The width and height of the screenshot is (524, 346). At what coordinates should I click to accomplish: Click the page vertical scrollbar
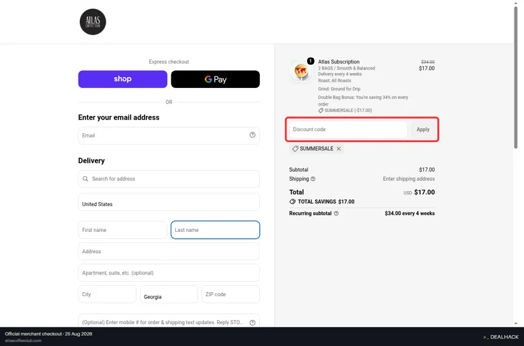coord(516,78)
